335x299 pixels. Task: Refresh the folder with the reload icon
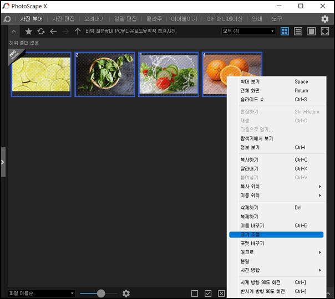click(41, 32)
